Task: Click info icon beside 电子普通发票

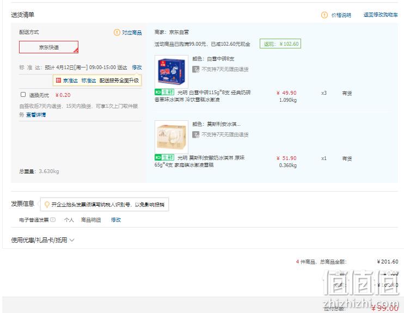Action: [x=53, y=220]
